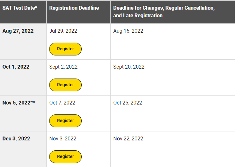Select the Sept 20, 2022 late deadline

129,67
